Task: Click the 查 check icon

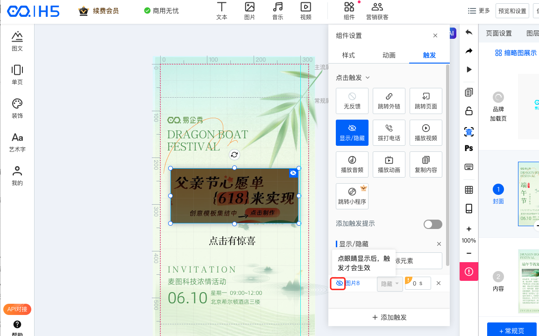Action: tap(469, 132)
